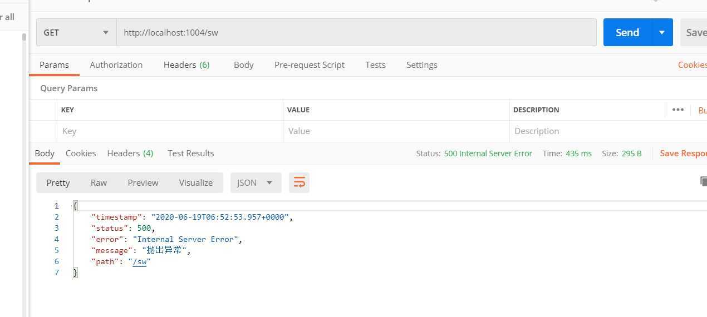Click the request URL field
Image resolution: width=707 pixels, height=317 pixels.
tap(356, 32)
